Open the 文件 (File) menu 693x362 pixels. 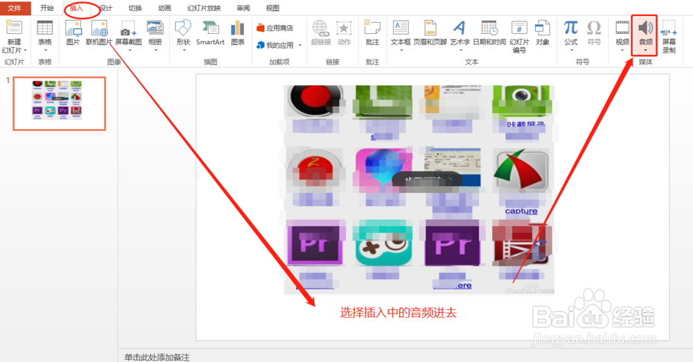pos(15,8)
